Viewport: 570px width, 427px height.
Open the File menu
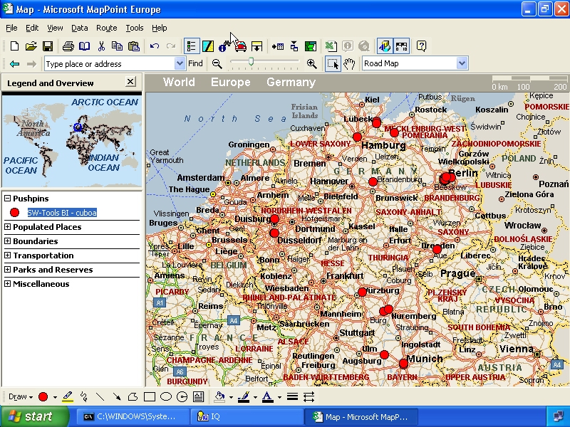[11, 28]
